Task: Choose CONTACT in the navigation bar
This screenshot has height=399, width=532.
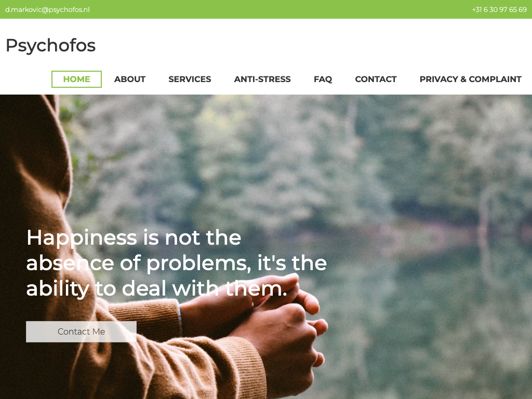Action: pos(376,79)
